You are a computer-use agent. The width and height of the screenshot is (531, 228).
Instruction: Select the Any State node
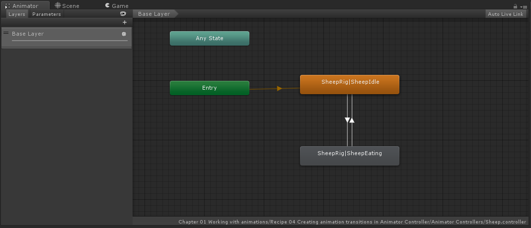click(x=209, y=38)
